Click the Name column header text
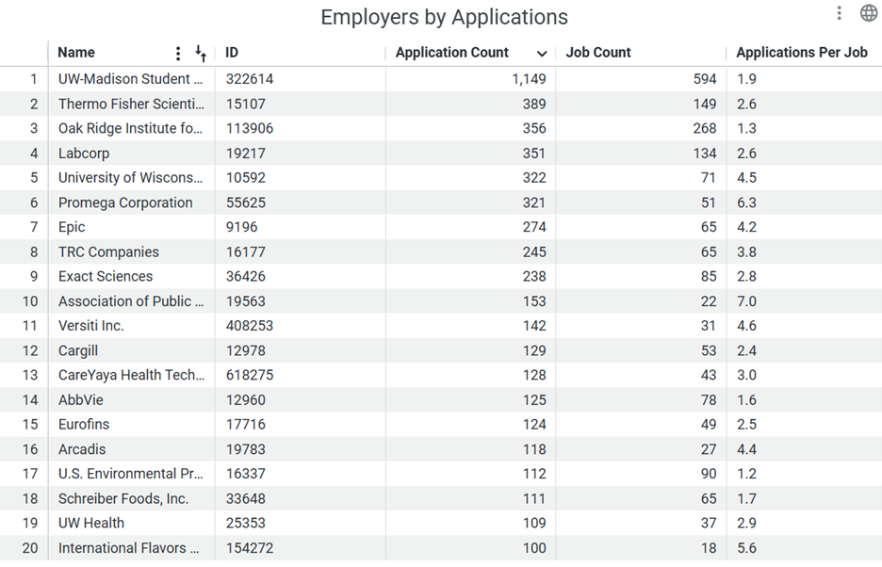The height and width of the screenshot is (567, 882). pos(76,53)
